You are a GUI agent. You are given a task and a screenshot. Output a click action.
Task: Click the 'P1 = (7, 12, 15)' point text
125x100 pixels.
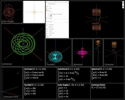98,88
